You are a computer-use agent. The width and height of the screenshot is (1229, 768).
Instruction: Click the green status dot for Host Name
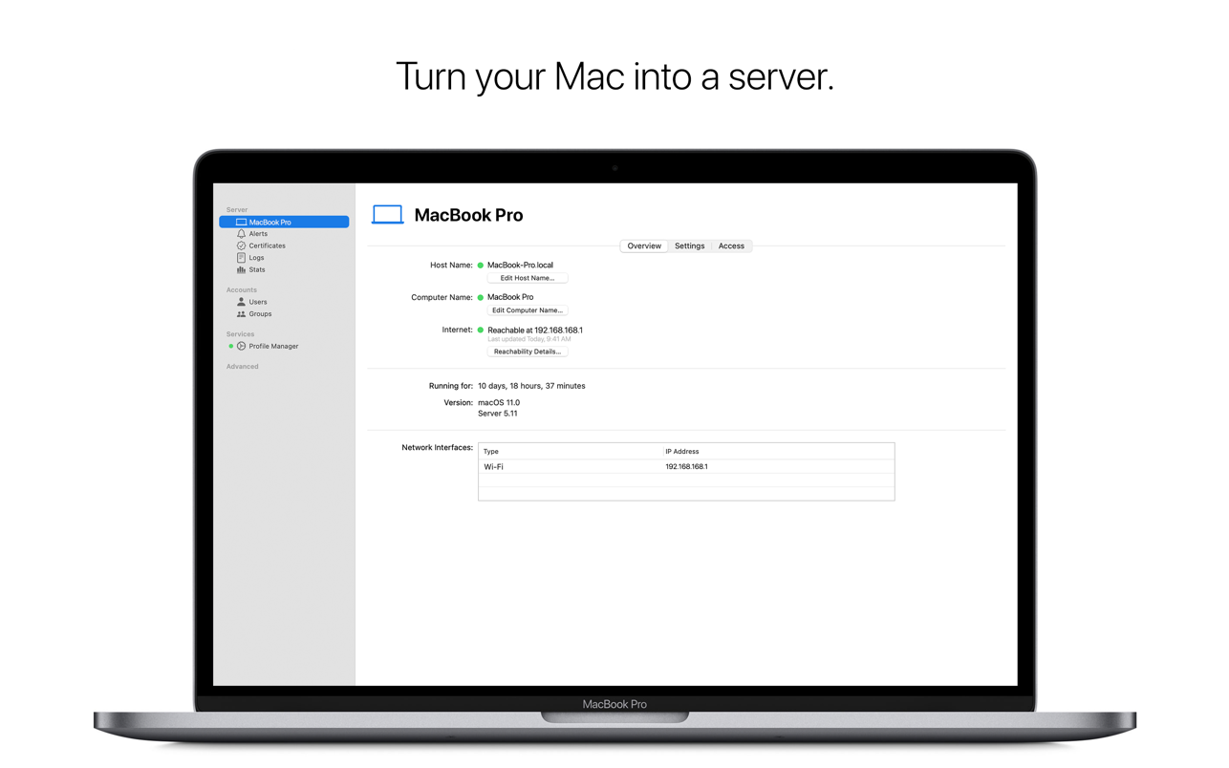pyautogui.click(x=481, y=266)
